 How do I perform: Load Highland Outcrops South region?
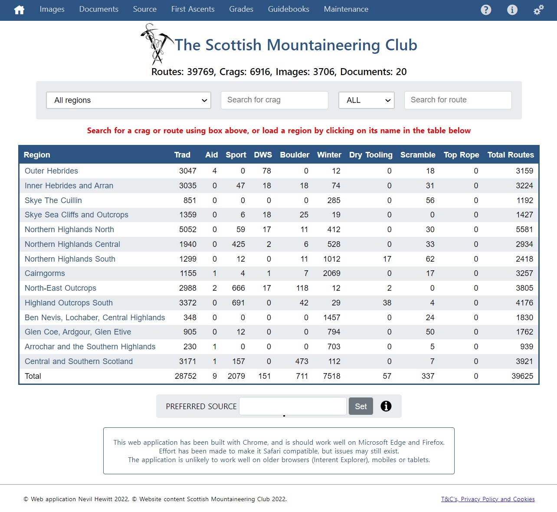69,303
